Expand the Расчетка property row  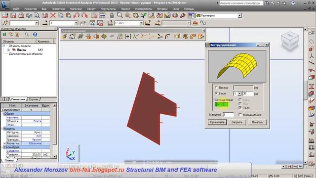click(5, 143)
